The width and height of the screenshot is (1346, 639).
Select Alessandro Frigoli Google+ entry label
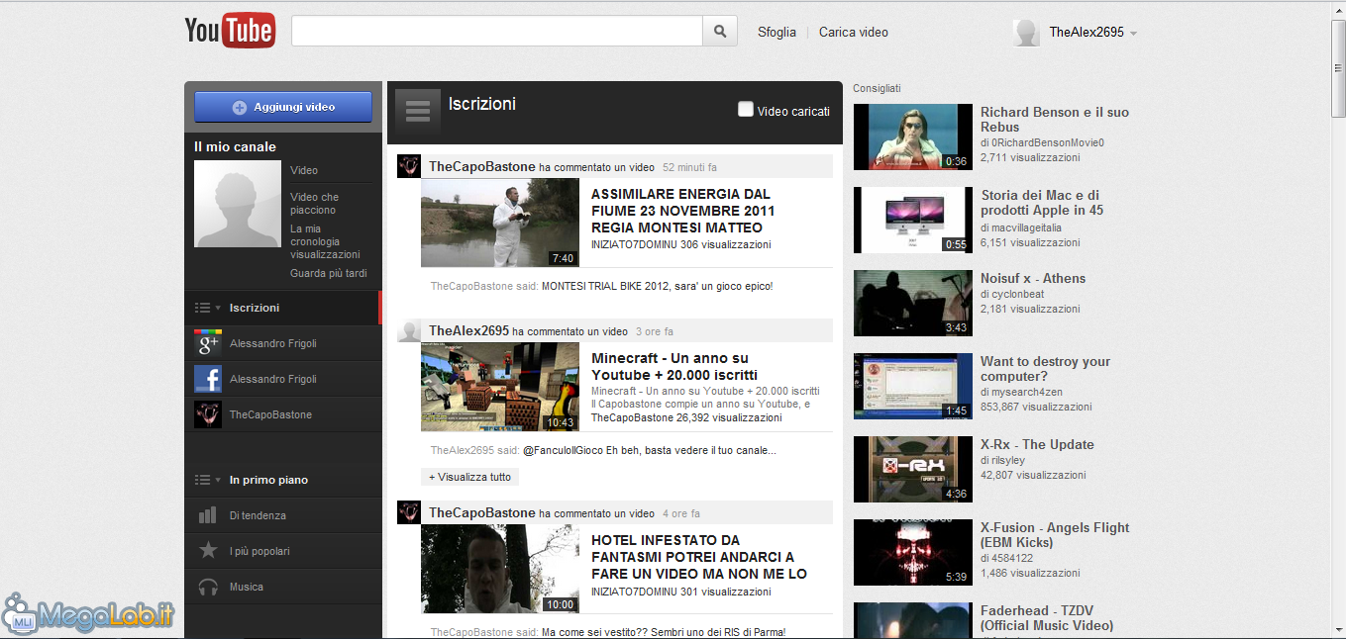pyautogui.click(x=273, y=343)
